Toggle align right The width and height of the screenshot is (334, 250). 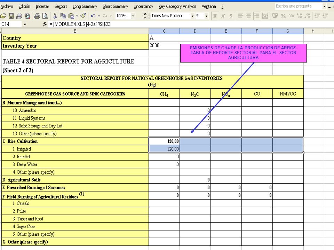coord(257,16)
